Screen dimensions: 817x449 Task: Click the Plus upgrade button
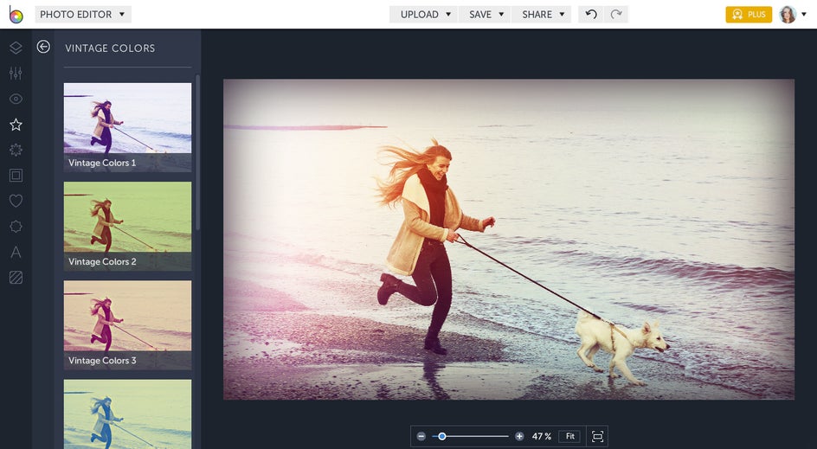click(x=749, y=15)
